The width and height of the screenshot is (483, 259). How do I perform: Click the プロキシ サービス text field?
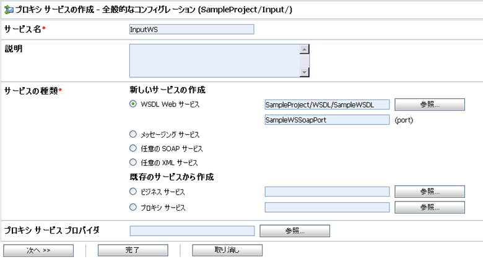pos(327,207)
